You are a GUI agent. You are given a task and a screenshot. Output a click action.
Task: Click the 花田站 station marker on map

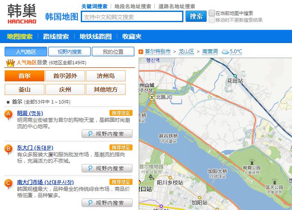(x=235, y=76)
